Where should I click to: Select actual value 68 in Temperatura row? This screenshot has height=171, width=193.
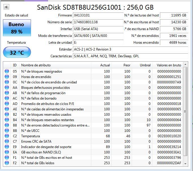[x=108, y=136]
